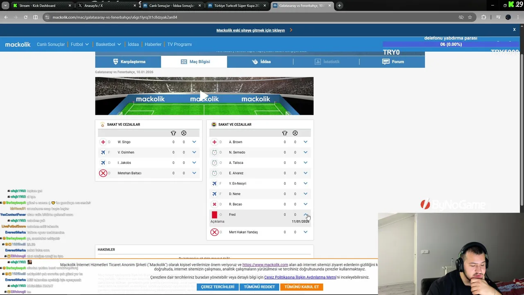Click the Fenerbahçe crest icon

coord(214,125)
